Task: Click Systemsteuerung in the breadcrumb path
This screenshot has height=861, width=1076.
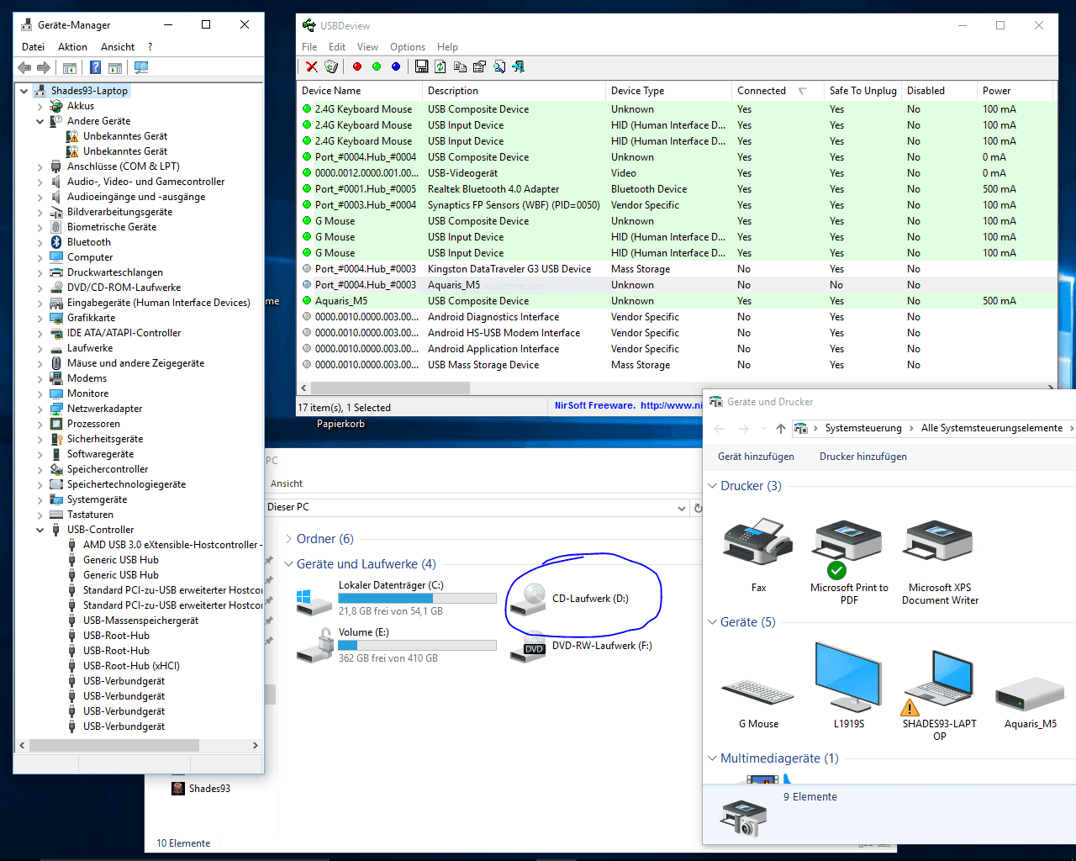Action: tap(863, 428)
